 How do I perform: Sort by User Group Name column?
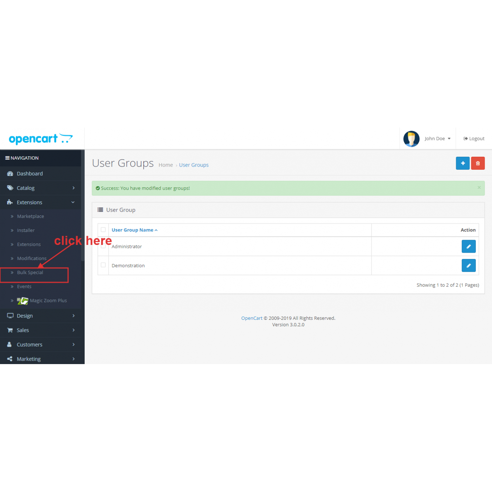tap(132, 230)
